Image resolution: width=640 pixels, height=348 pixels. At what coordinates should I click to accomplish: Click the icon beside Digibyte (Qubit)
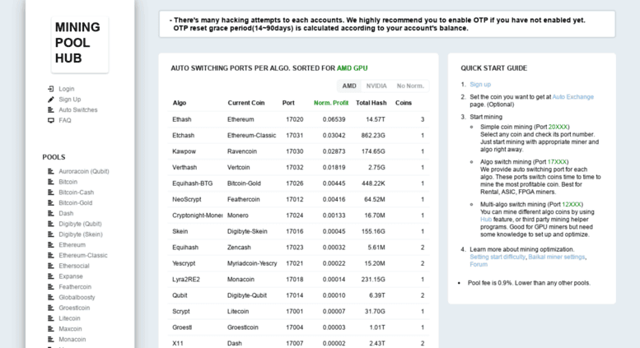(x=50, y=224)
